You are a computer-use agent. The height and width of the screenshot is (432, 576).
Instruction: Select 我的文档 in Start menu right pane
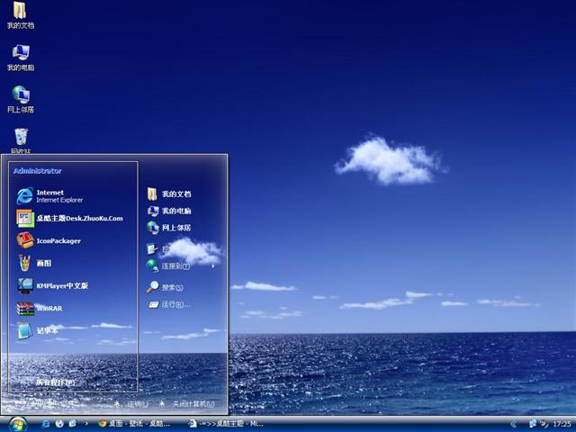(x=175, y=193)
